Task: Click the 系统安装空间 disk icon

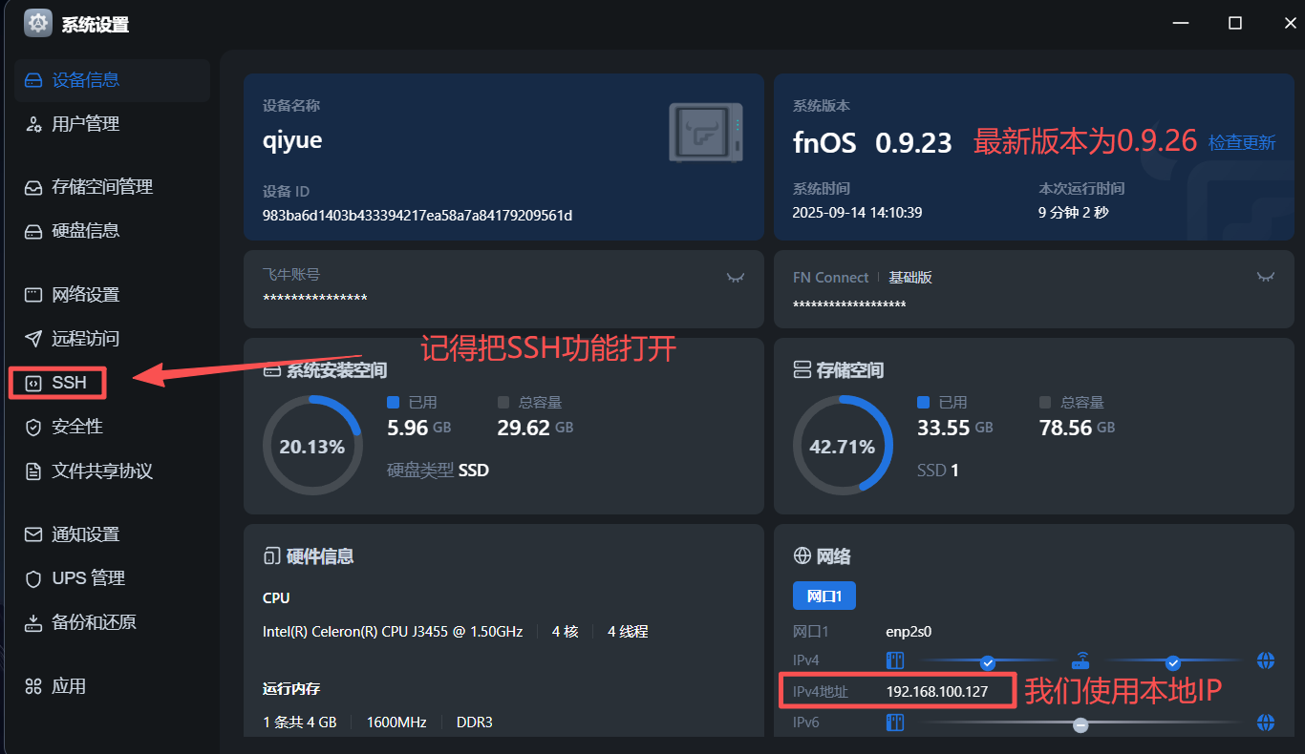Action: click(271, 370)
